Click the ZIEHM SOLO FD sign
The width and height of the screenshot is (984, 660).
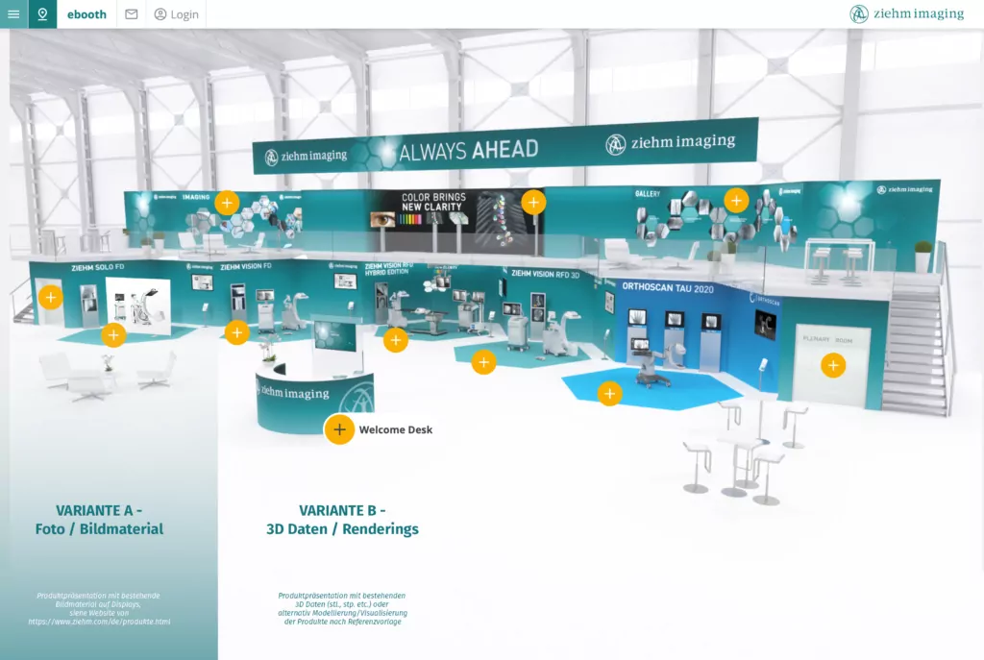pyautogui.click(x=97, y=267)
